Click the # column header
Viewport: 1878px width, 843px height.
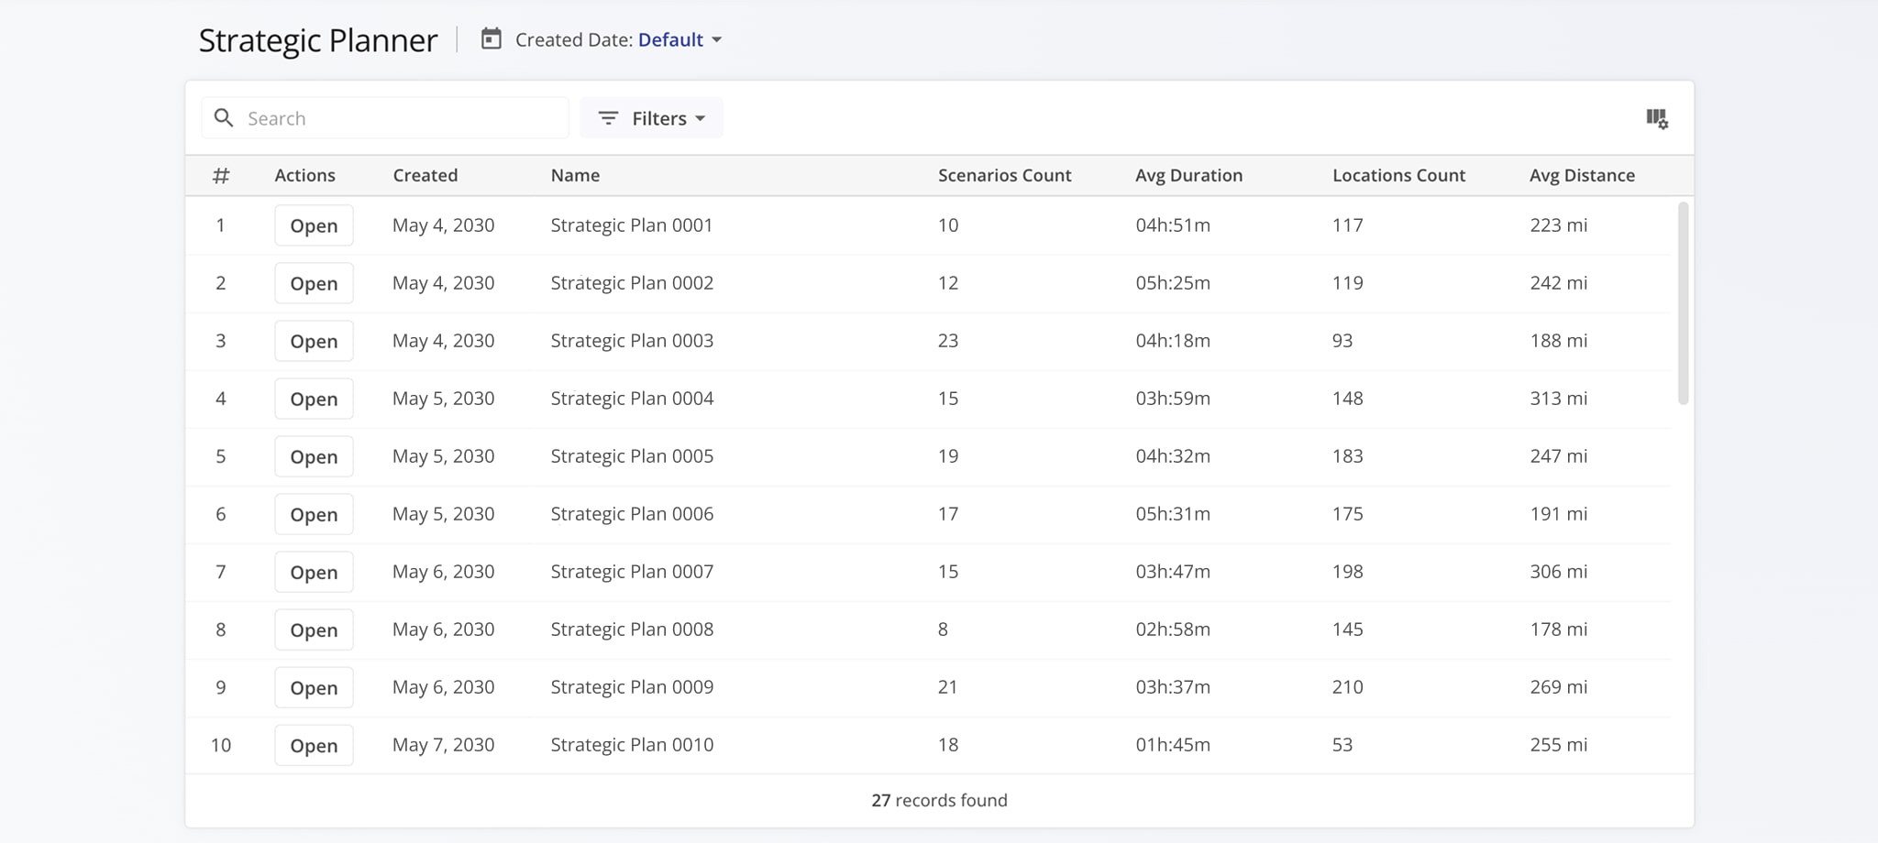[x=221, y=175]
